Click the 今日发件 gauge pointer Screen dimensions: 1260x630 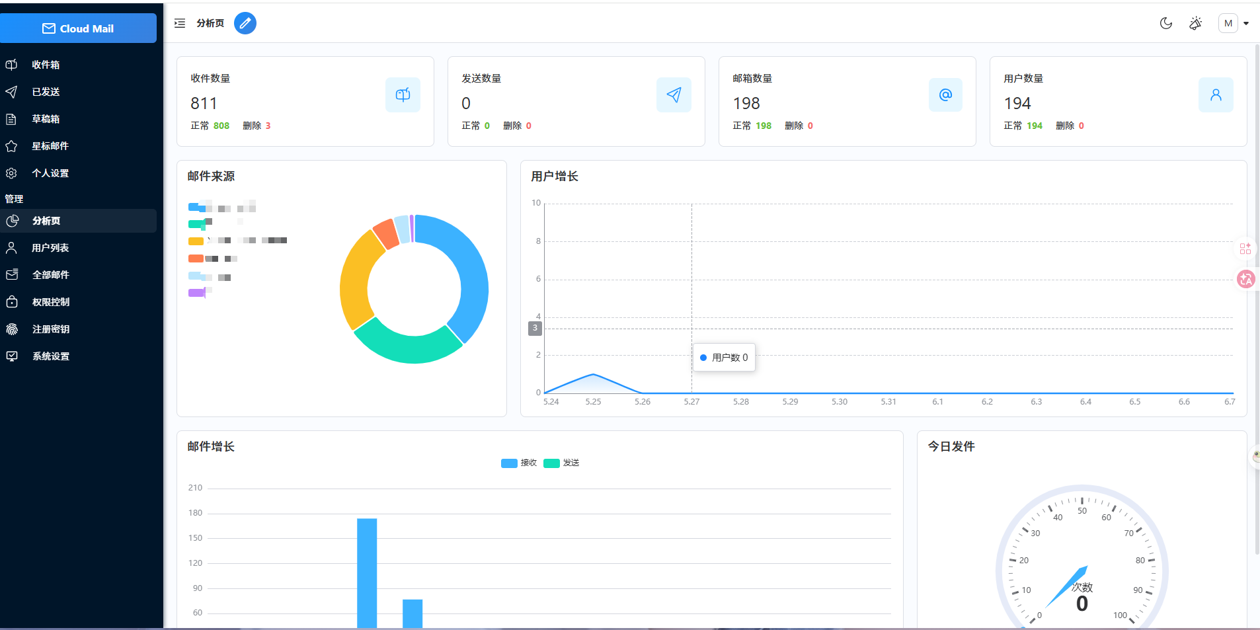point(1066,587)
